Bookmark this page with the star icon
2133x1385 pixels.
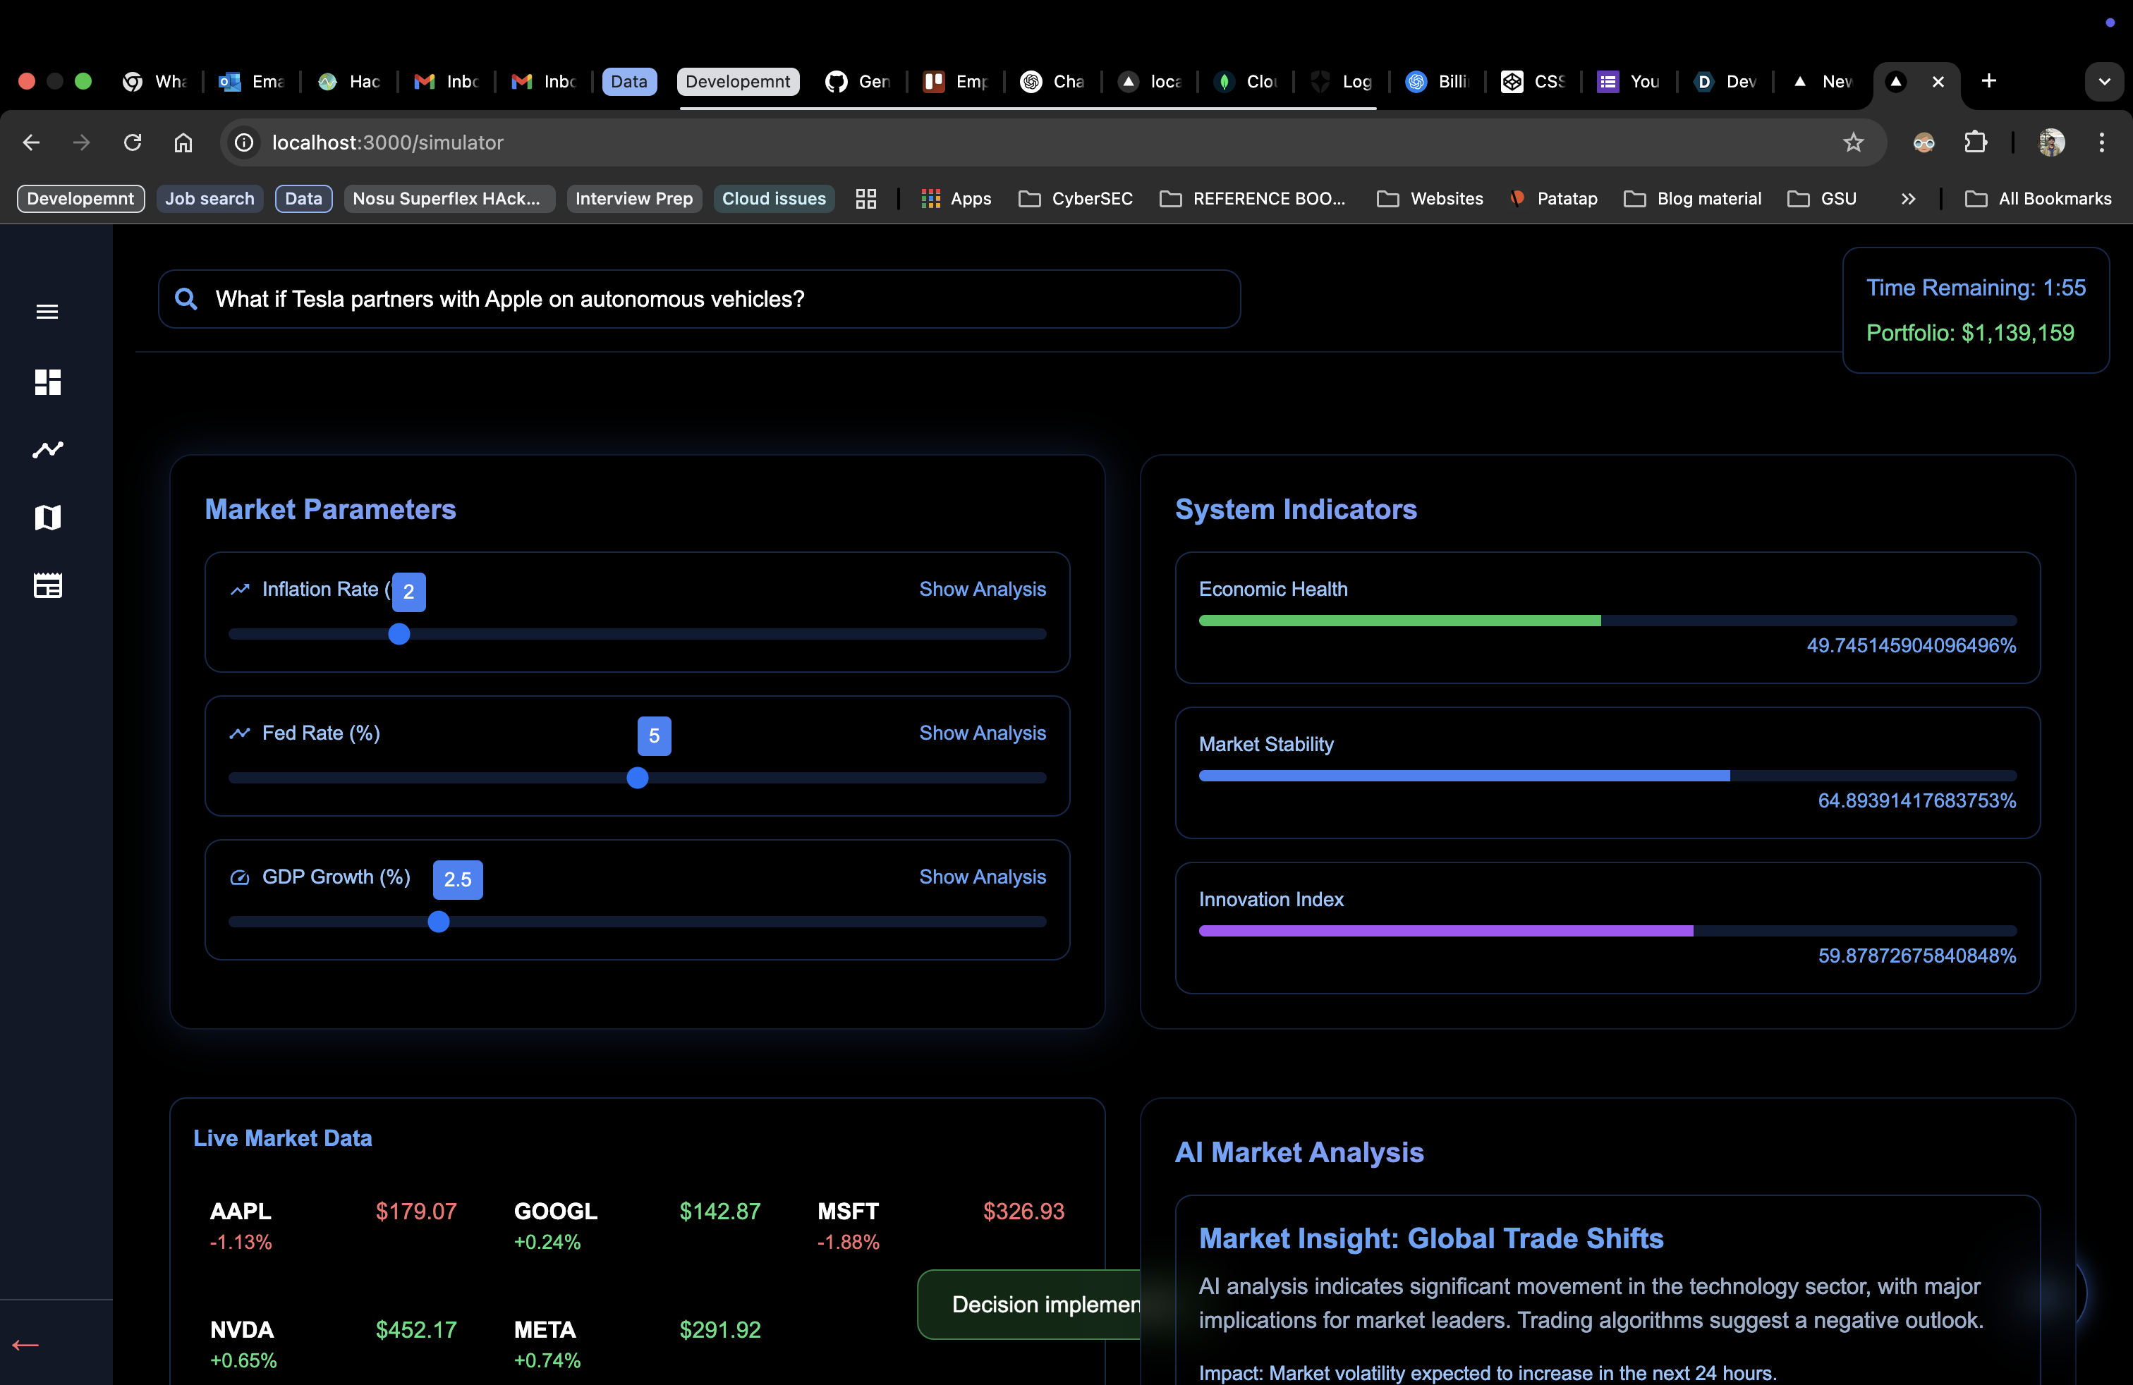click(1852, 142)
